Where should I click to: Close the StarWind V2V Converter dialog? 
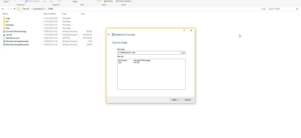[191, 30]
